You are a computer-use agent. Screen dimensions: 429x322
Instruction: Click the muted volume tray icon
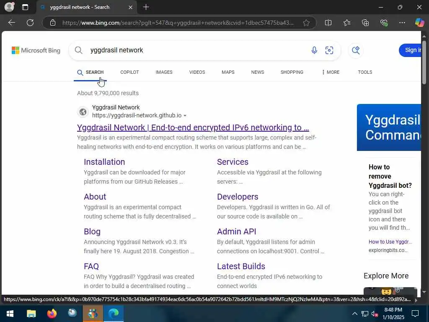375,314
